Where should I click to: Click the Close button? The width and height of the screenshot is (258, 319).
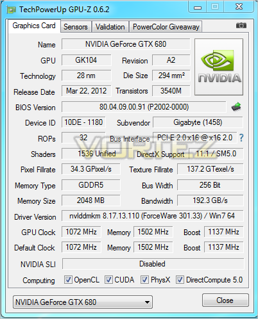click(225, 300)
